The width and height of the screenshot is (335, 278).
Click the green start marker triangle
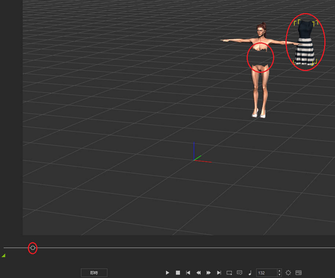click(3, 255)
